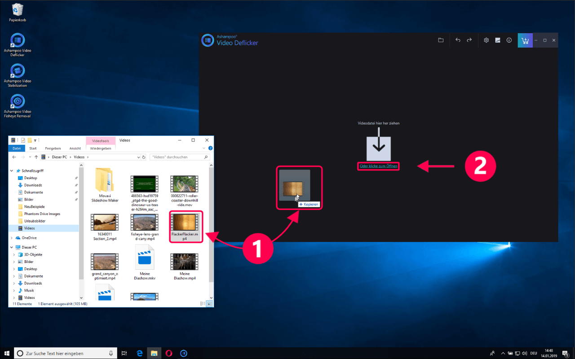Screen dimensions: 575x359
Task: Launch Opera from the taskbar
Action: (x=168, y=353)
